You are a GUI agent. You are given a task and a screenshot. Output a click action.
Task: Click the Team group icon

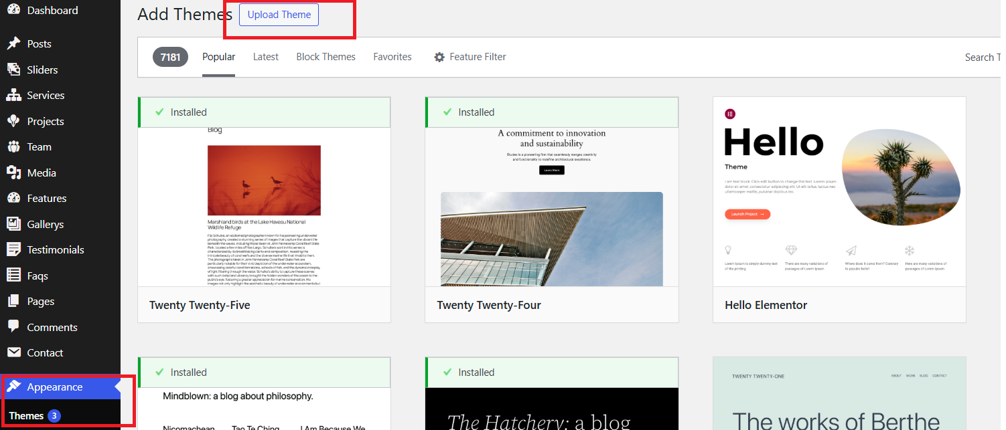(x=13, y=147)
